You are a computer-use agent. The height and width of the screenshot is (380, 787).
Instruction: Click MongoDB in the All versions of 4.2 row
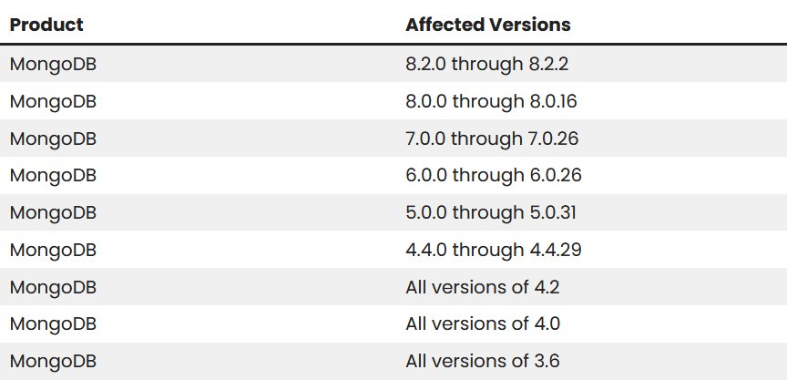53,287
